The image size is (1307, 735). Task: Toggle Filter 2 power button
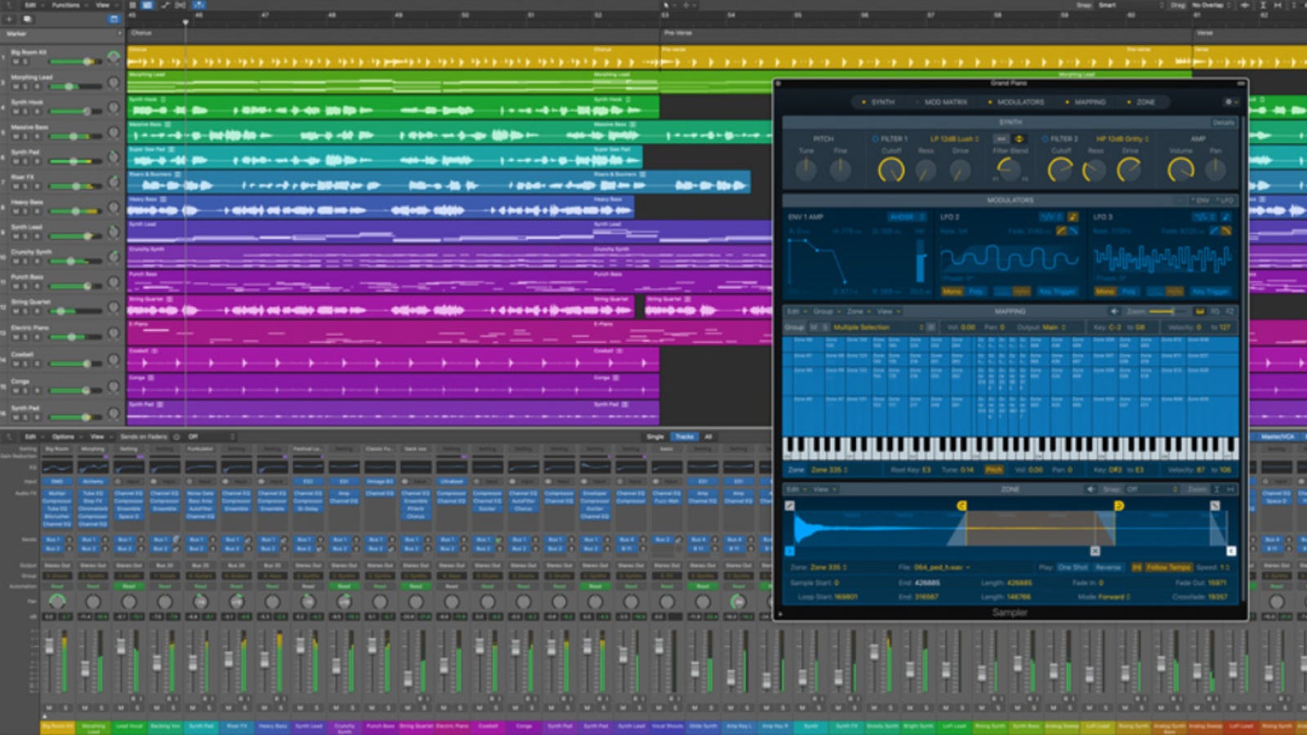(x=1045, y=139)
